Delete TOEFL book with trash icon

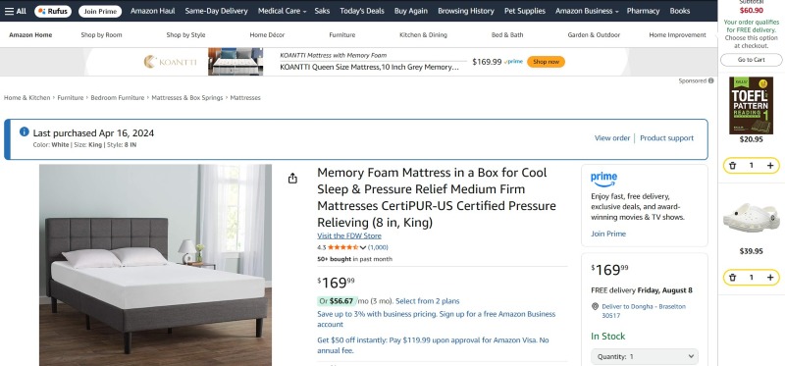[x=733, y=165]
